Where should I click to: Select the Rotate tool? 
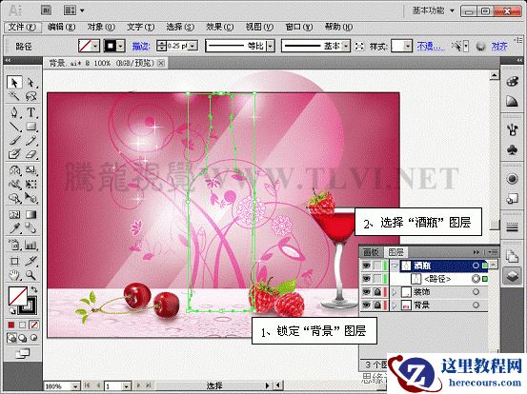point(14,170)
